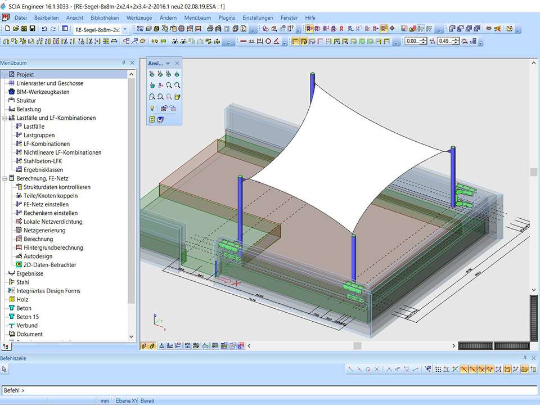The height and width of the screenshot is (405, 540).
Task: Open the Open-file folder icon
Action: pyautogui.click(x=16, y=29)
